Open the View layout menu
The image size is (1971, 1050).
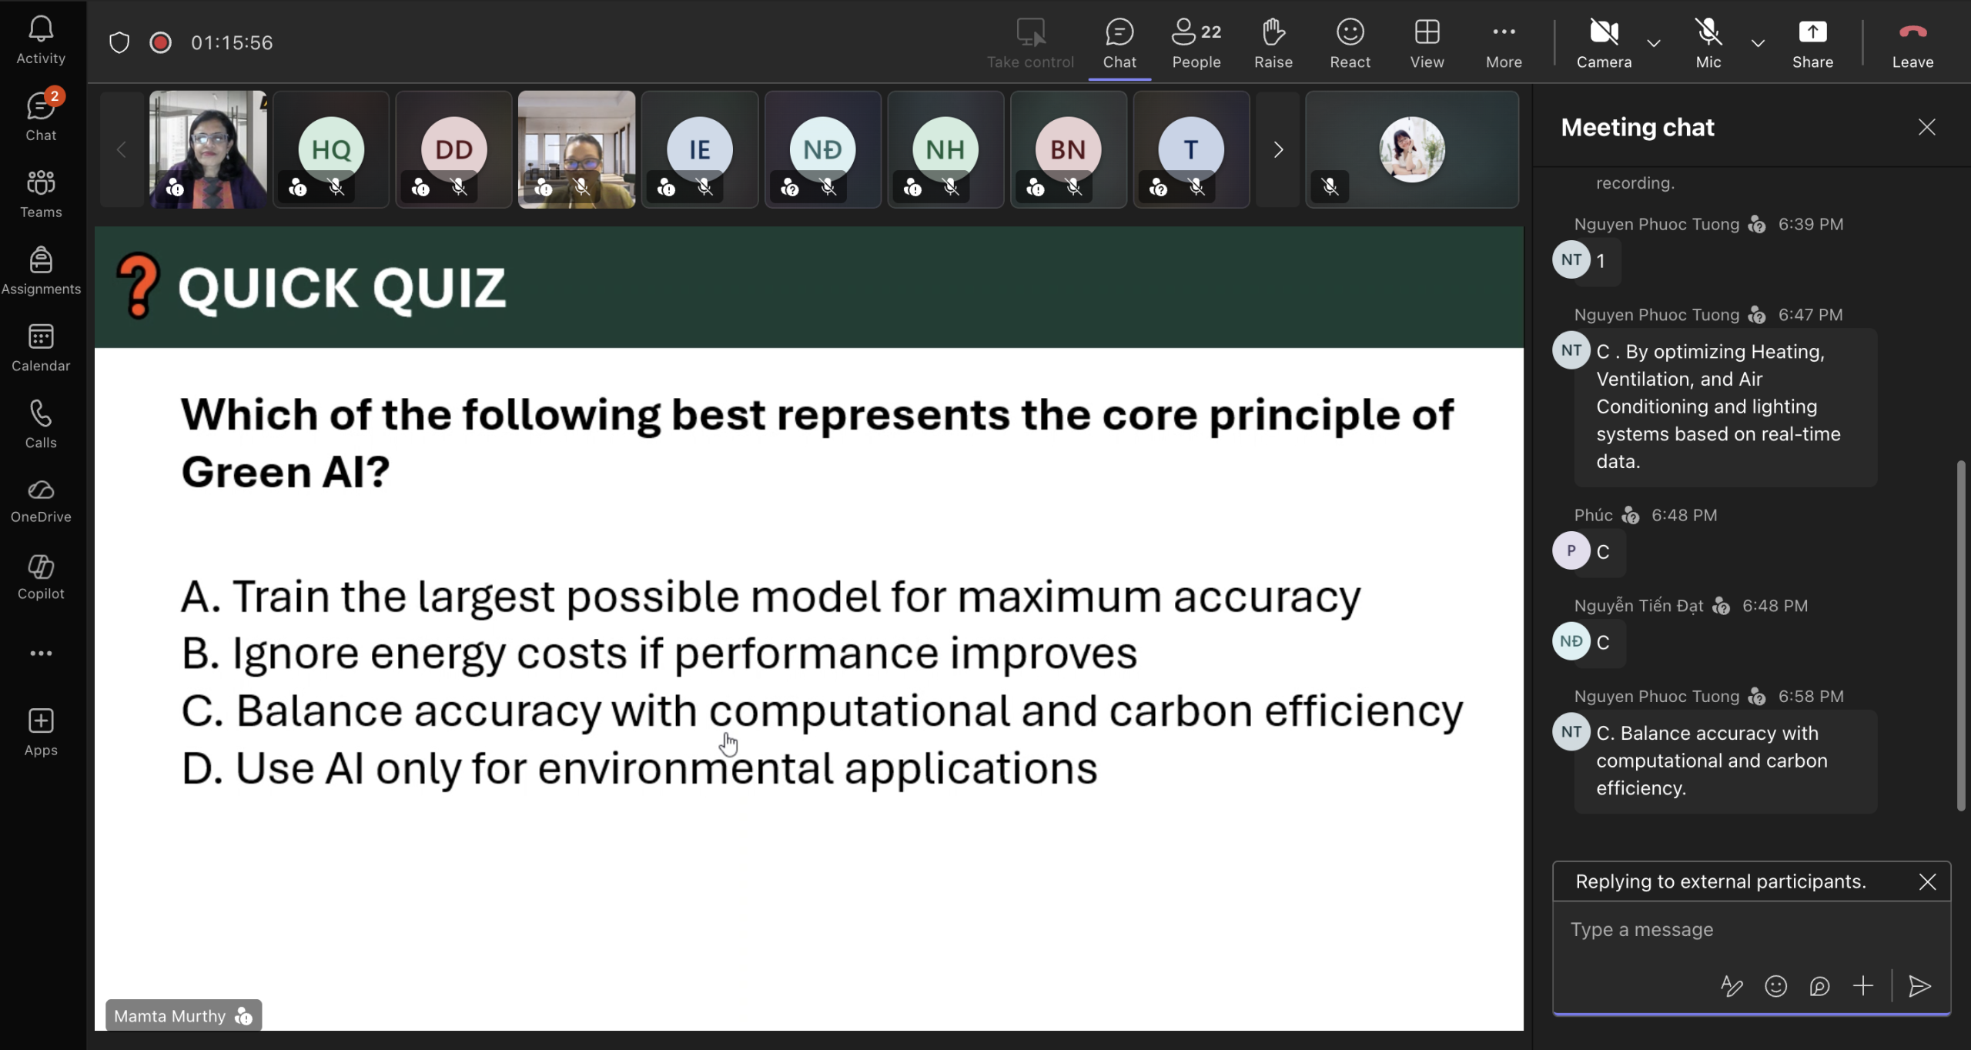tap(1427, 42)
